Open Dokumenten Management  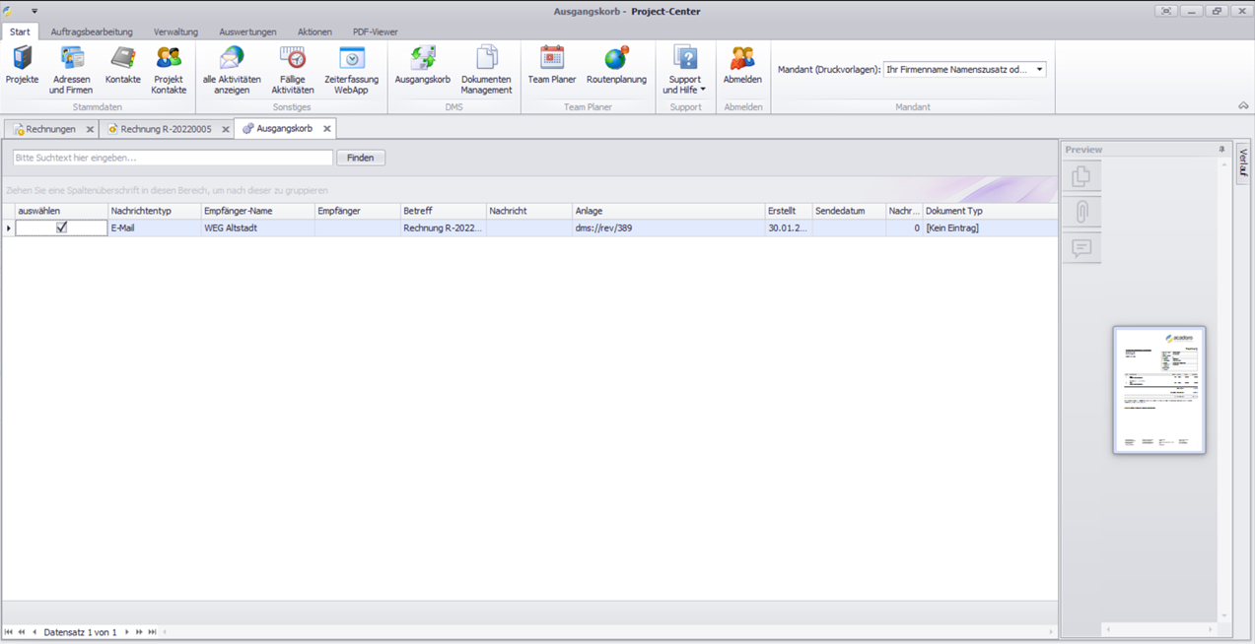pos(486,69)
